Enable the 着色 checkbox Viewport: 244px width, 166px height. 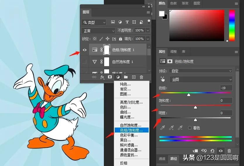point(190,128)
